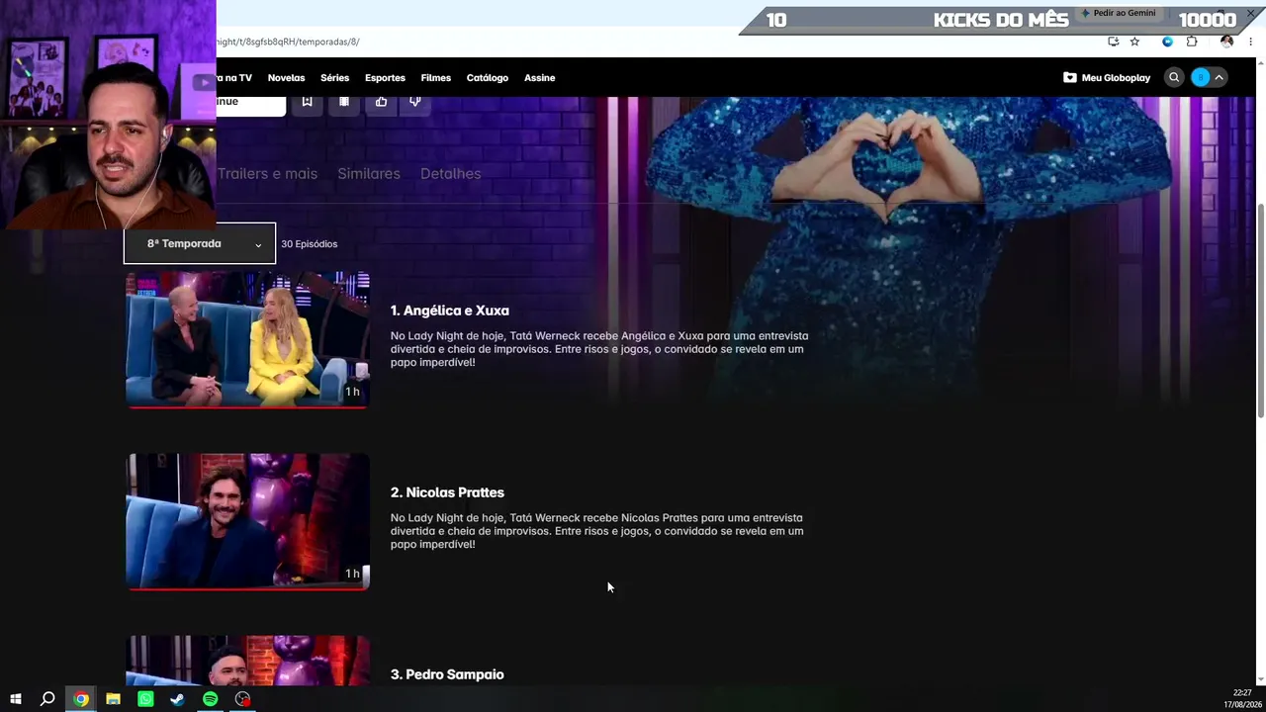The image size is (1266, 712).
Task: Open the Catálogo menu item
Action: (488, 77)
